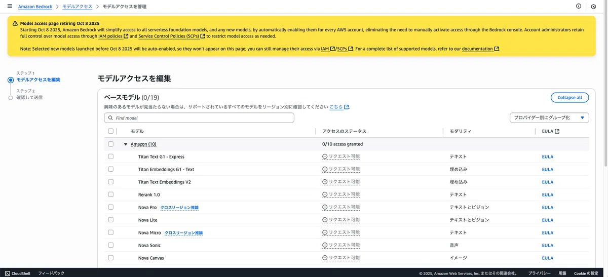Click the status icon in Titan Text G1 - Express row
608x277 pixels.
tap(325, 156)
